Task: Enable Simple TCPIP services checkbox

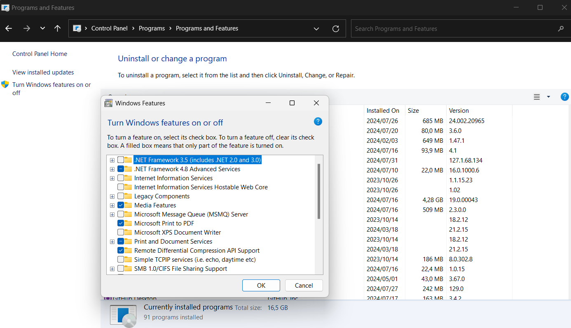Action: pos(121,259)
